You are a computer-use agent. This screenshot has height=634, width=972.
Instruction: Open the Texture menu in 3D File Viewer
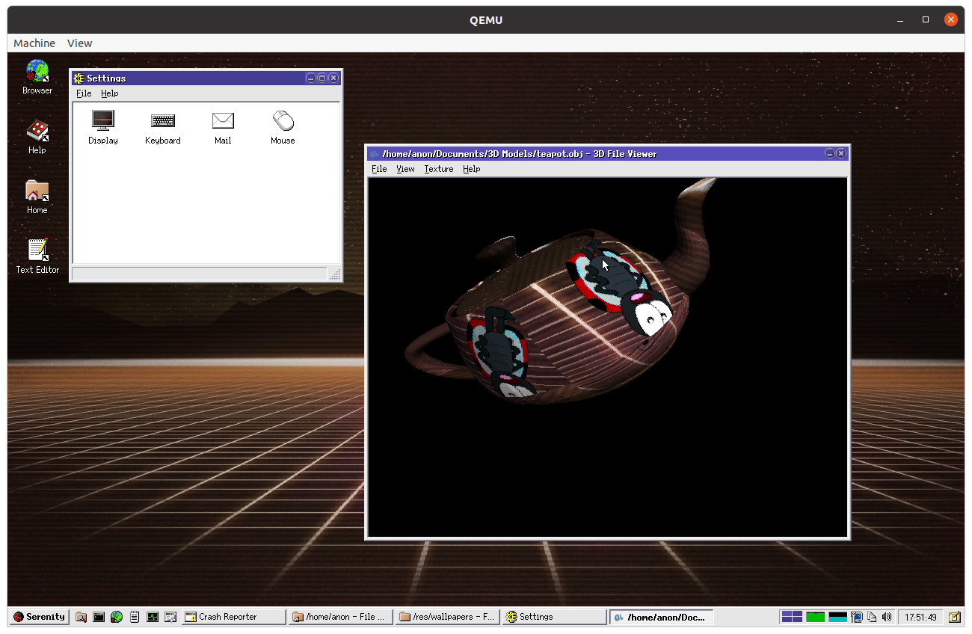(x=439, y=169)
